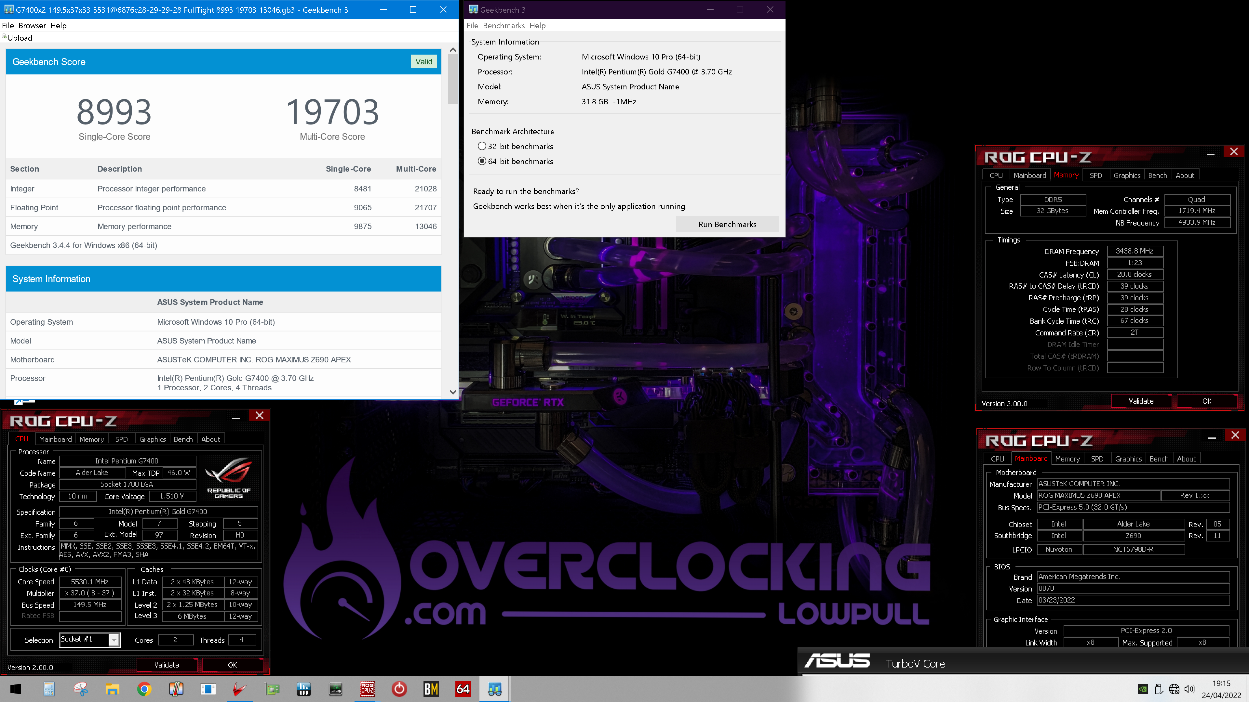This screenshot has height=702, width=1249.
Task: Click the Upload toolbar item in Geekbench
Action: 18,38
